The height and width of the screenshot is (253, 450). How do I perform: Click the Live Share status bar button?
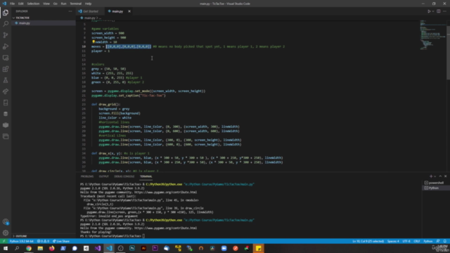tap(61, 241)
